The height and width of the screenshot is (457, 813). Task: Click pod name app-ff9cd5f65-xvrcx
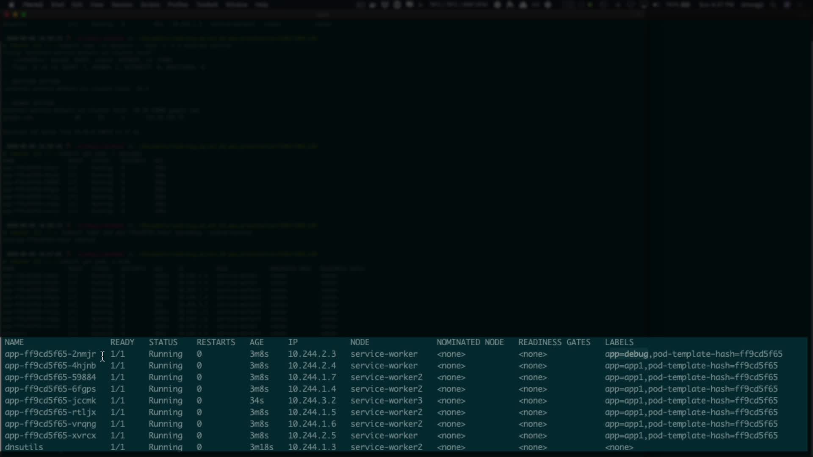(x=50, y=435)
